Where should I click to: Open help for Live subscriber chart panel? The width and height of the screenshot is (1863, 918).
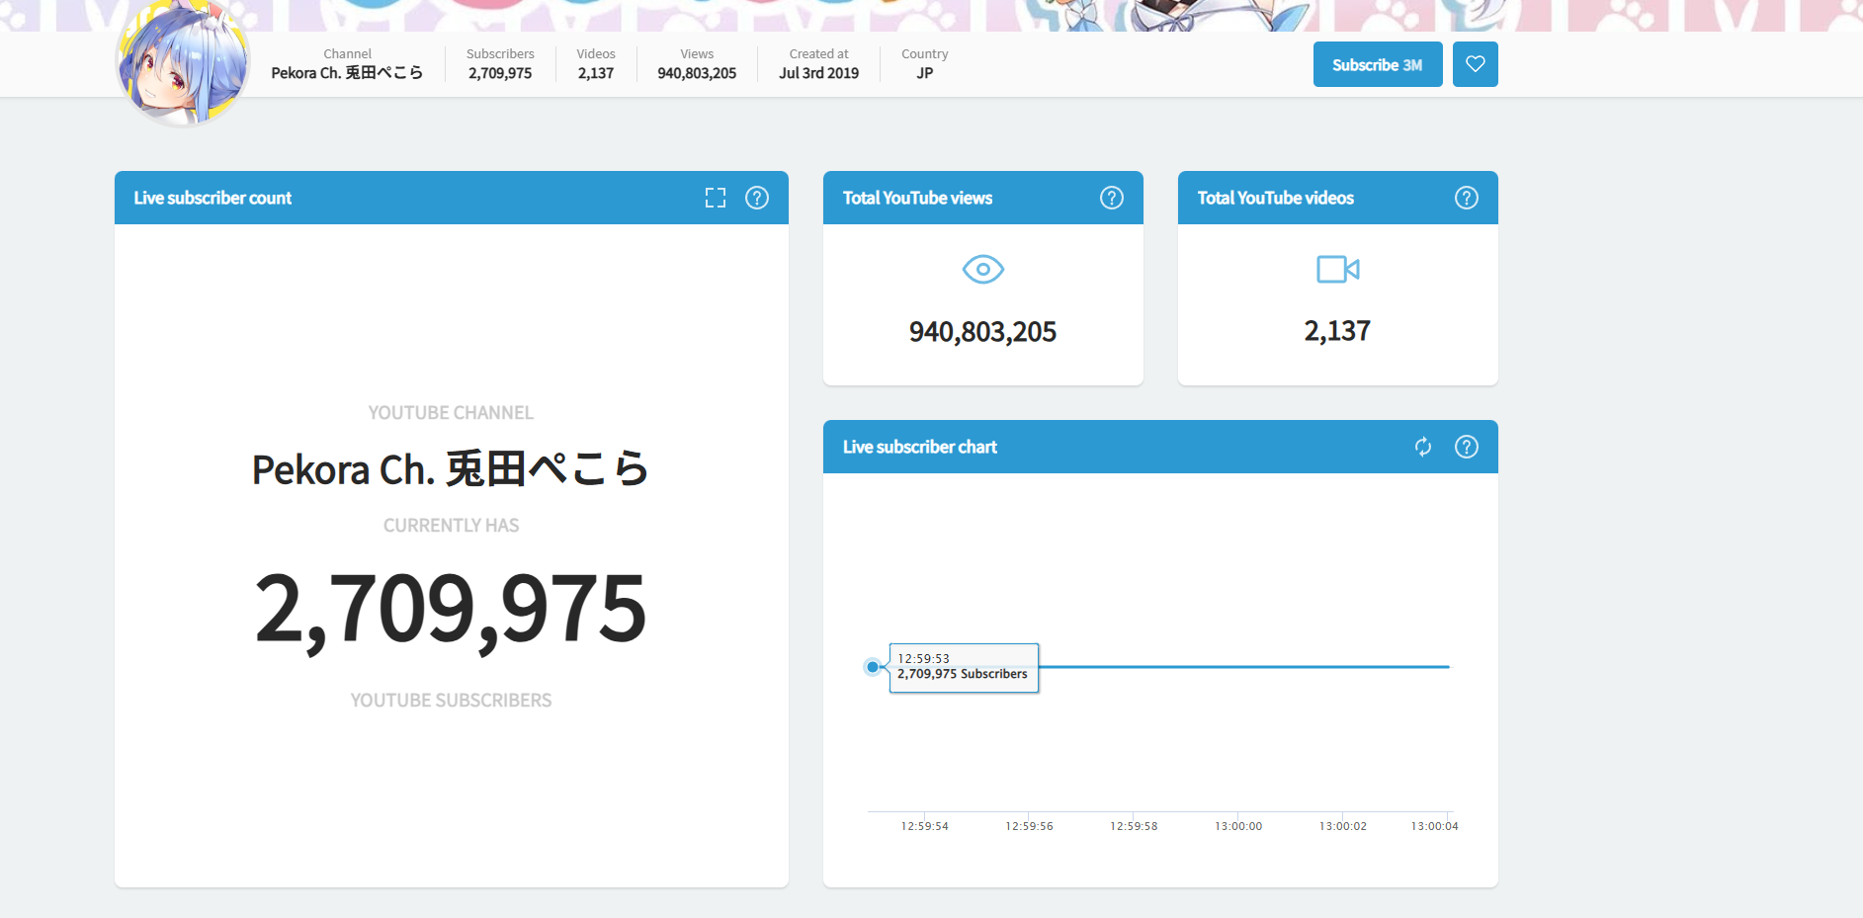(x=1467, y=447)
